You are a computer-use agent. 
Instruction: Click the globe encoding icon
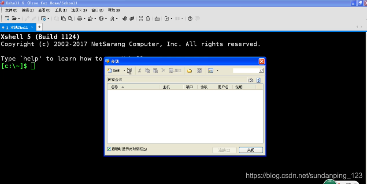101,19
